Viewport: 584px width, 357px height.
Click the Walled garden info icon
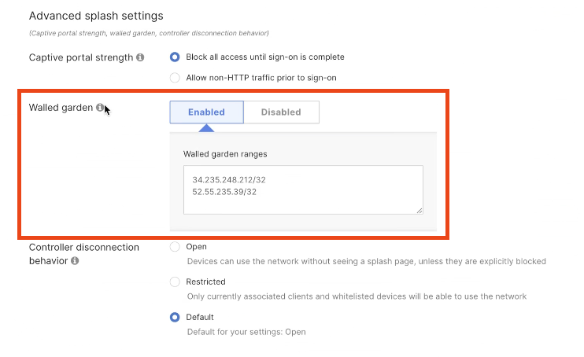(100, 108)
